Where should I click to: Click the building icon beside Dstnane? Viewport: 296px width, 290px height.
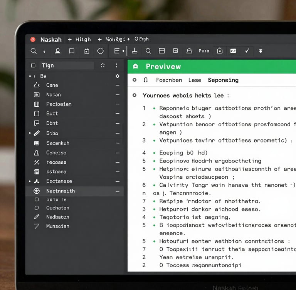pyautogui.click(x=37, y=172)
